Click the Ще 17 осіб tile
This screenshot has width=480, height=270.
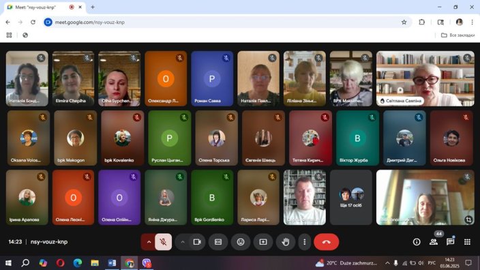[351, 198]
